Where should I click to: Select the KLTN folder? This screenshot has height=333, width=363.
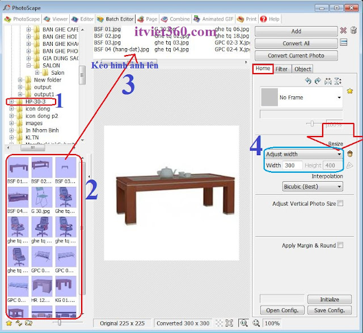32,138
